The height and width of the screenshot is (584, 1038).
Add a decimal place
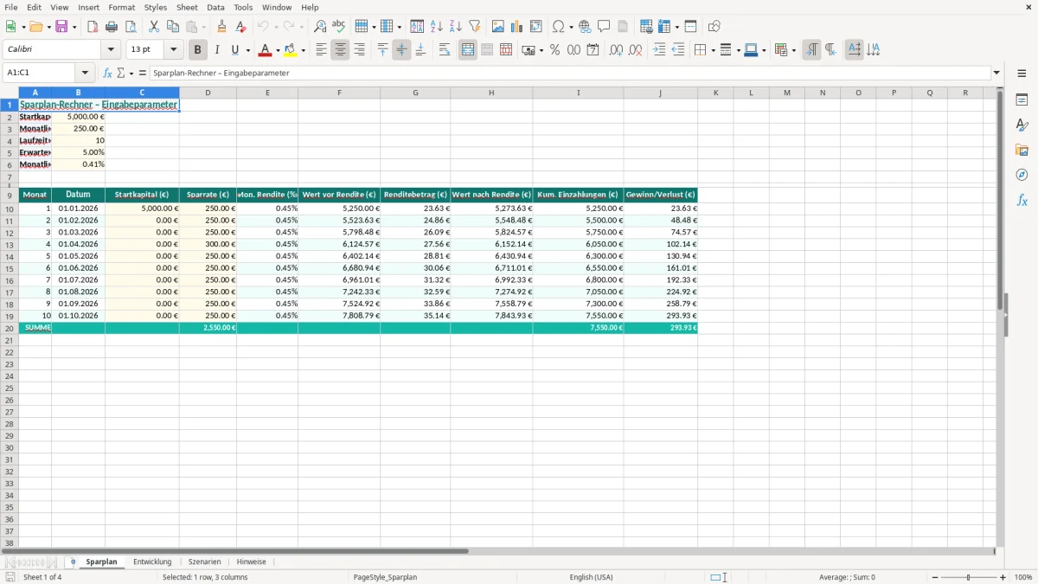(616, 50)
